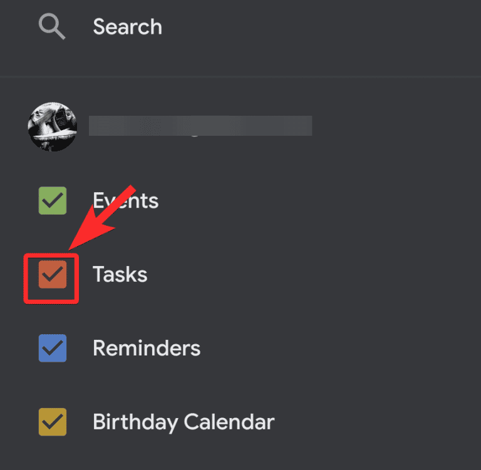Tap the account profile picture

pyautogui.click(x=53, y=126)
